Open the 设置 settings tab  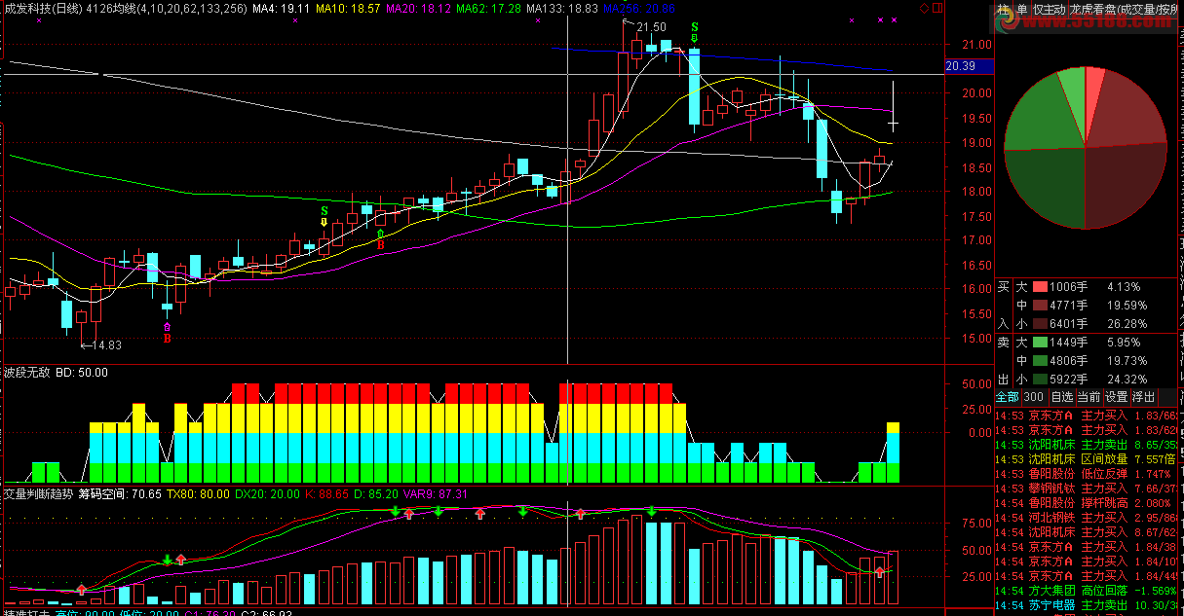(1116, 397)
